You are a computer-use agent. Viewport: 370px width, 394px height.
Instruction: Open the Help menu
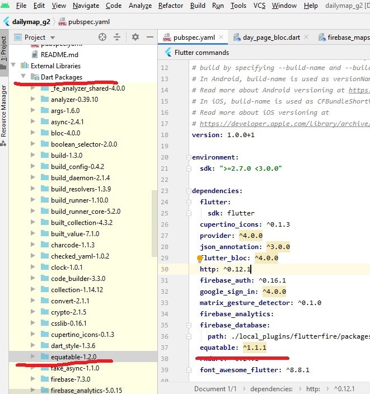coord(311,5)
